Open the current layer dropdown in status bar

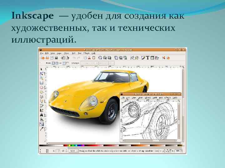pos(74,151)
